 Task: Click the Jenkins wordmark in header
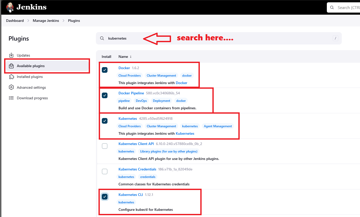tap(31, 7)
